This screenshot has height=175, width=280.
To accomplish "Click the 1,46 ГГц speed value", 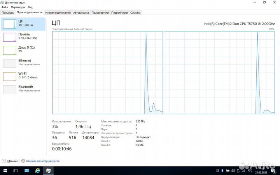I will (x=83, y=126).
